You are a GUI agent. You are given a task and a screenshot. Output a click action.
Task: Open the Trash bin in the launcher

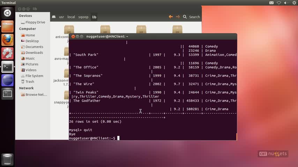tap(7, 159)
